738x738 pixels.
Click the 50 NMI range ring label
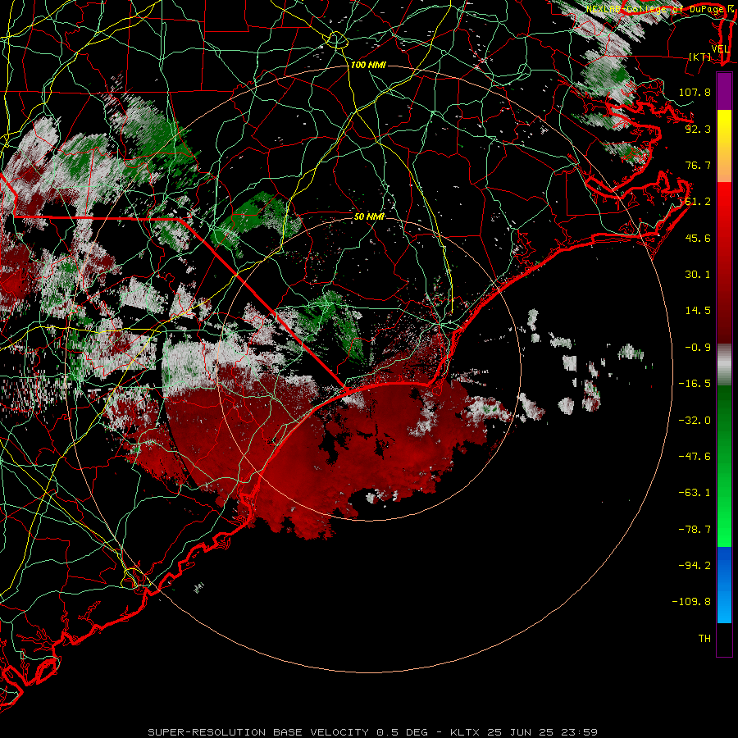369,216
